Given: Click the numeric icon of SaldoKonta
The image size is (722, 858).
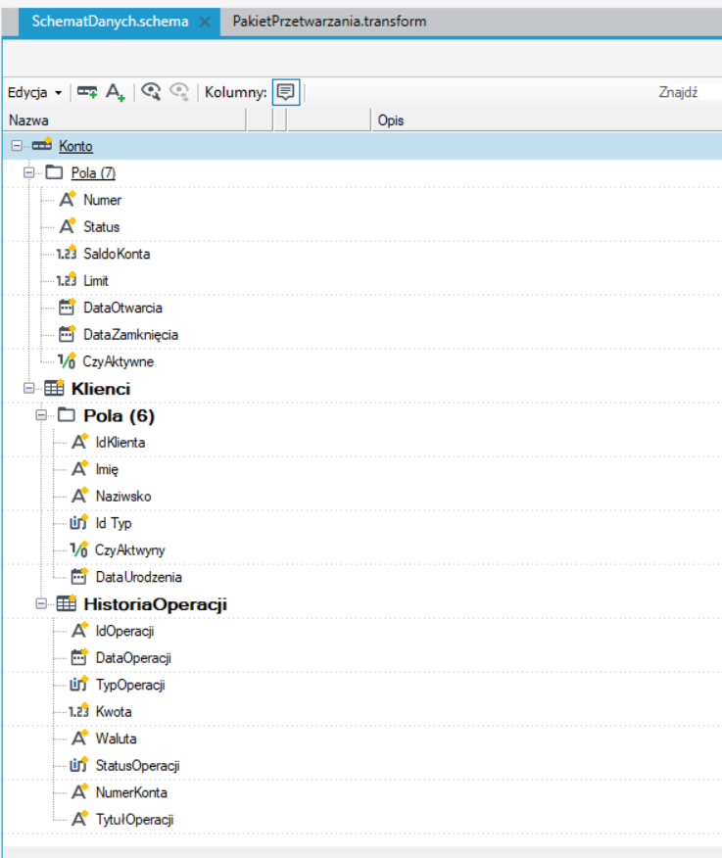Looking at the screenshot, I should (67, 253).
